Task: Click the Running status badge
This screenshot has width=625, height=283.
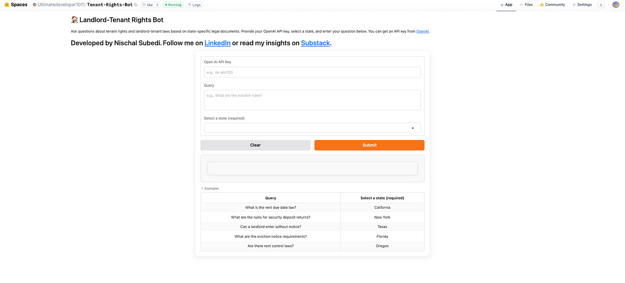Action: point(173,5)
